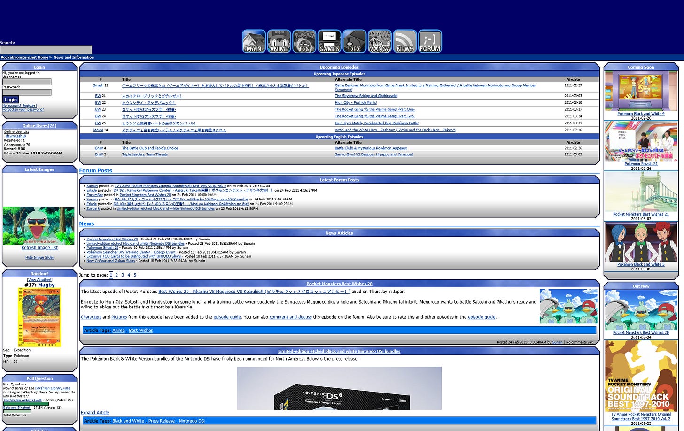Click the Login button
The width and height of the screenshot is (684, 431).
[x=11, y=100]
